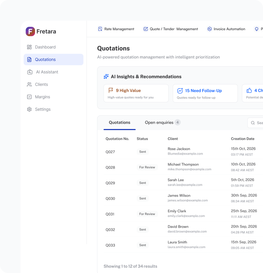
Task: Select the Quotations tab above the table
Action: [119, 123]
